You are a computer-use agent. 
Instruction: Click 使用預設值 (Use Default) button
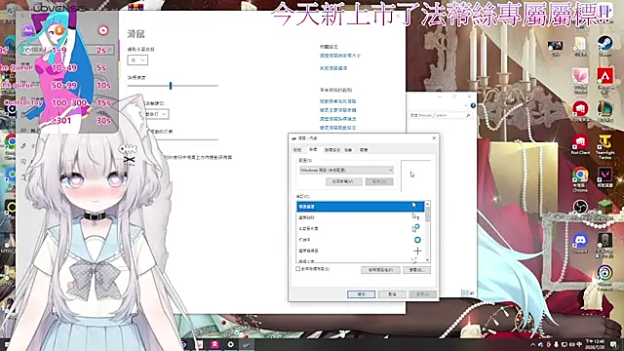380,270
